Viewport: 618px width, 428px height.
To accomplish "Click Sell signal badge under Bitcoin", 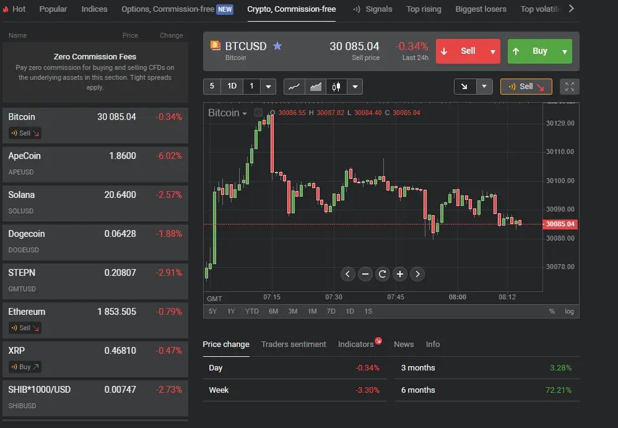I will 25,133.
